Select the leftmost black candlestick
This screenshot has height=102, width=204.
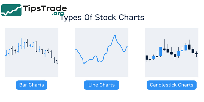147,58
